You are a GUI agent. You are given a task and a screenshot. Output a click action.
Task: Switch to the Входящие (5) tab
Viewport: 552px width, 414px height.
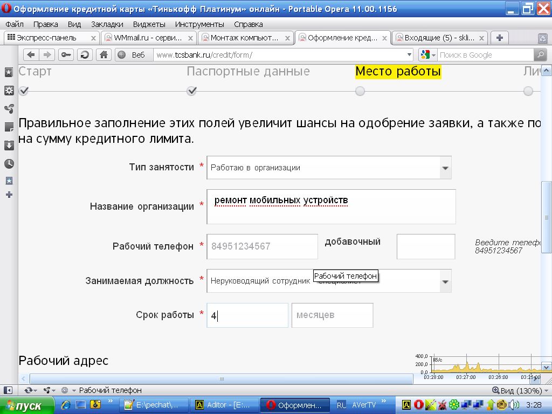[439, 38]
